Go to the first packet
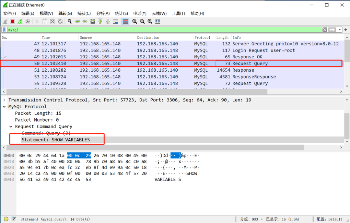 click(100, 21)
